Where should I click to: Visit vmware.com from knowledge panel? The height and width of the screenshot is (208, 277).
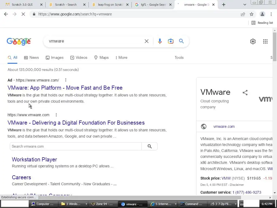pyautogui.click(x=224, y=126)
